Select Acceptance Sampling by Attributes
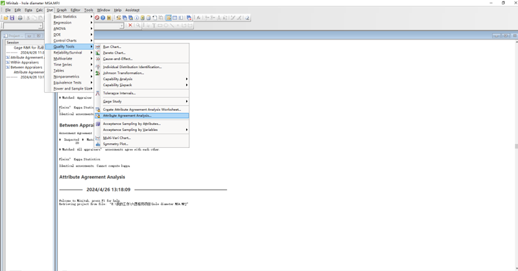518x271 pixels. click(142, 124)
